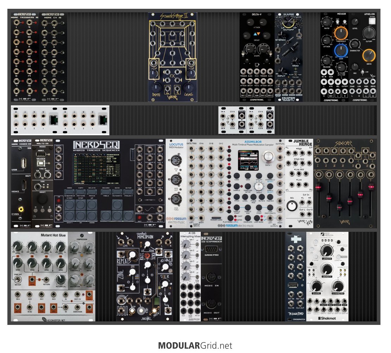Click the NerdSeq PROJECT button
This screenshot has width=391, height=353.
tap(128, 192)
